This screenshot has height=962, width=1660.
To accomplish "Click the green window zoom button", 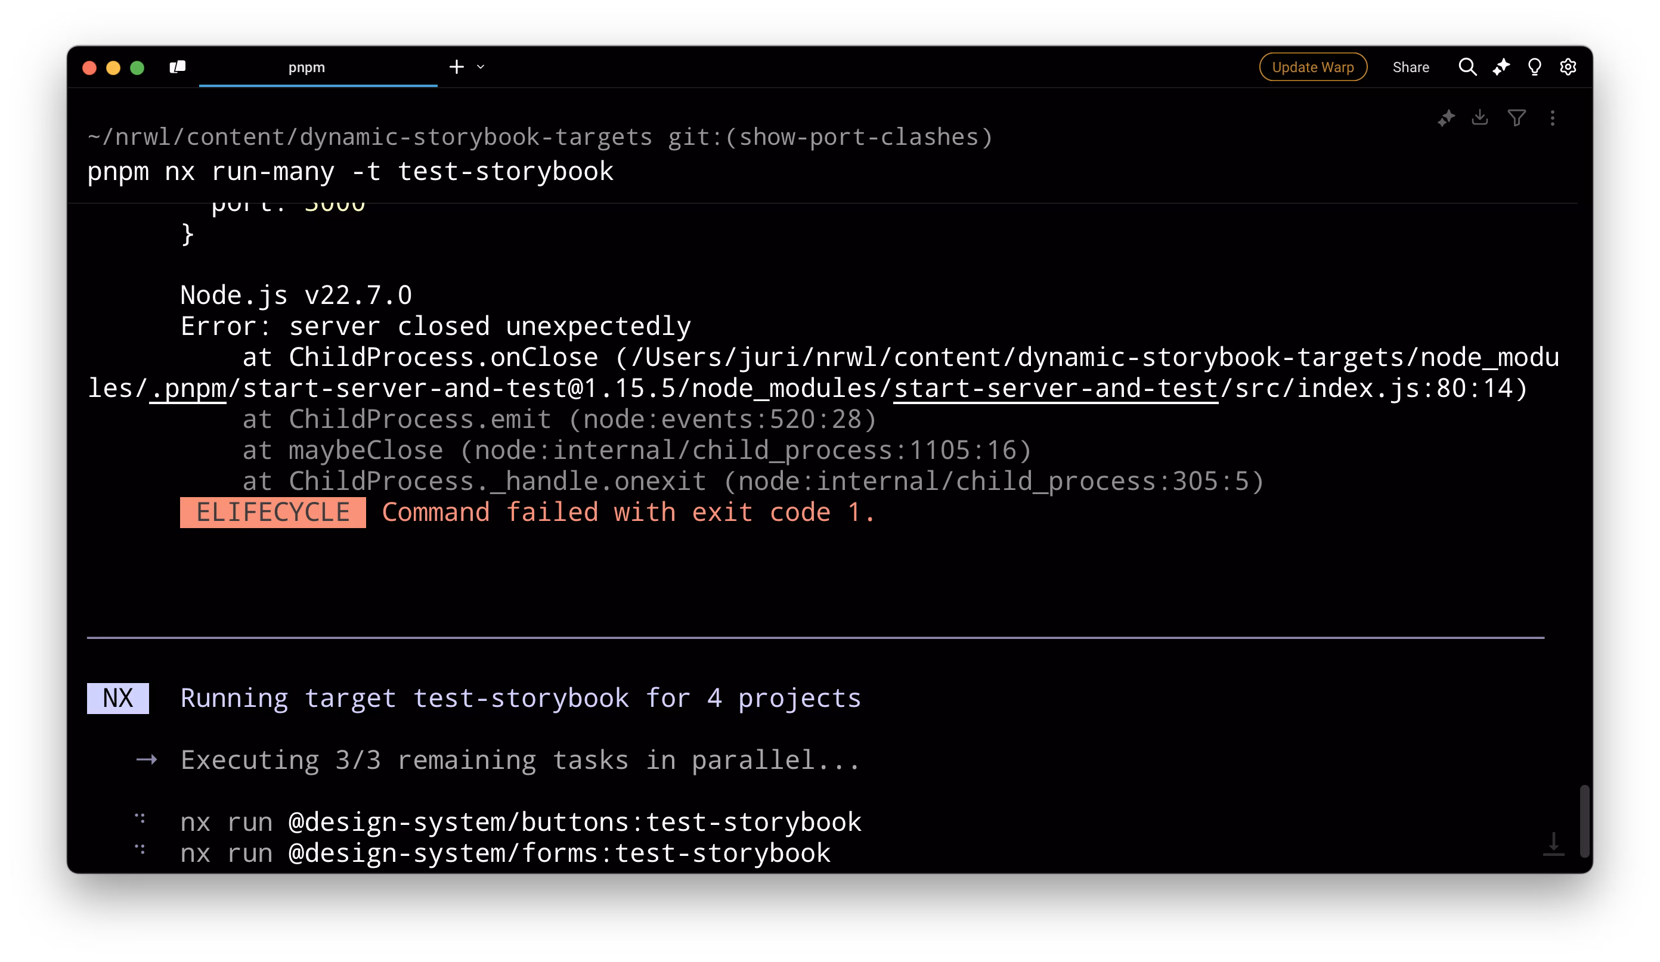I will click(x=137, y=68).
